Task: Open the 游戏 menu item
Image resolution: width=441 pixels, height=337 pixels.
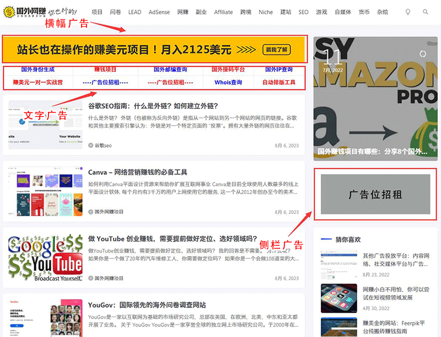Action: (321, 12)
